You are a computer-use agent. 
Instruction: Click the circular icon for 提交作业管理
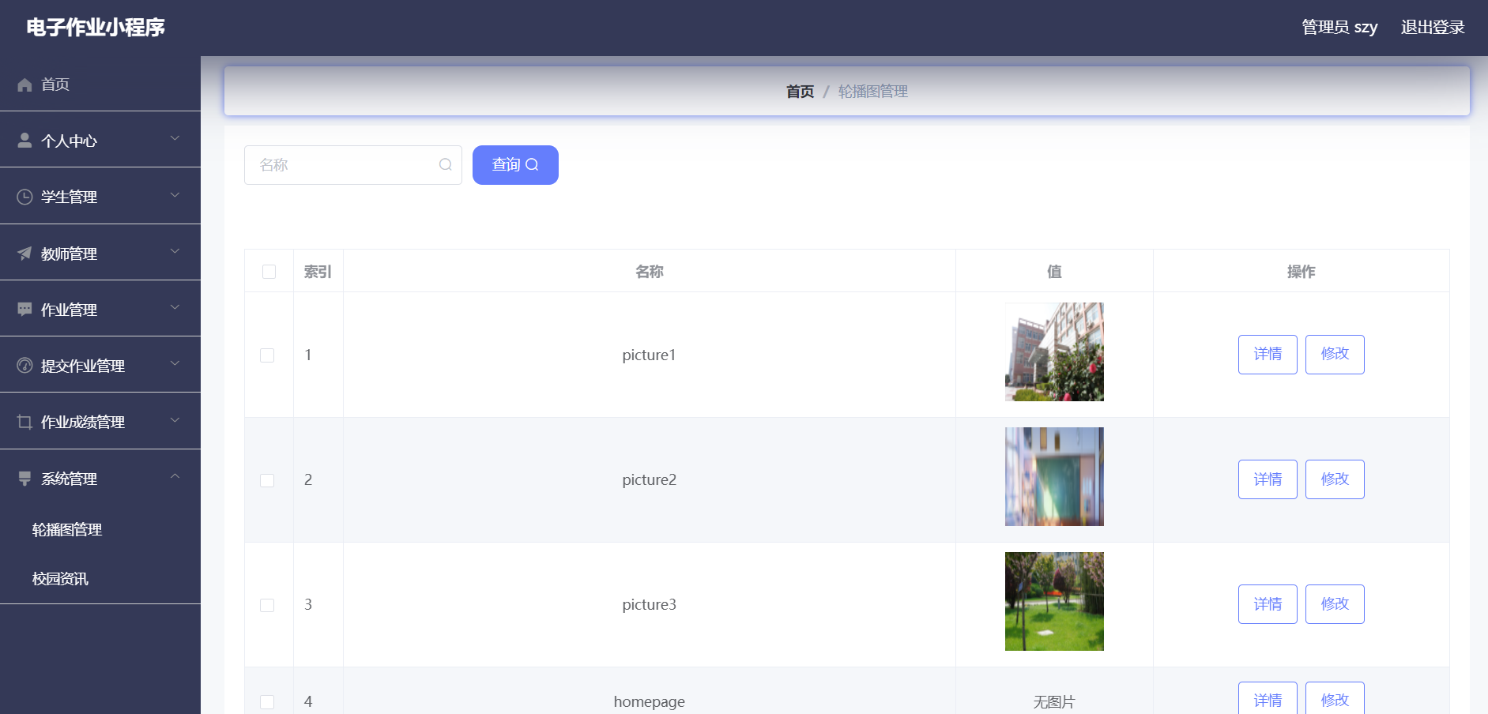(x=24, y=366)
